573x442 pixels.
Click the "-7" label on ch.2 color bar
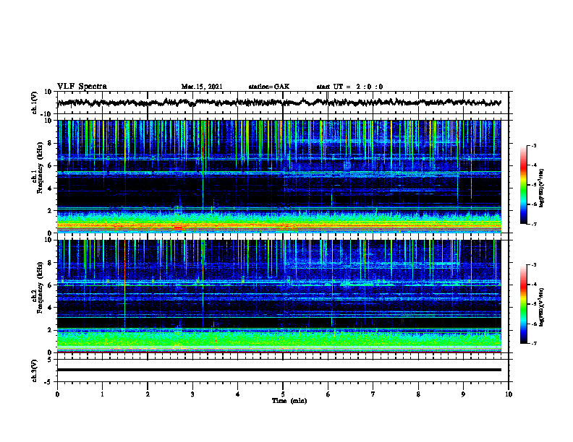534,344
